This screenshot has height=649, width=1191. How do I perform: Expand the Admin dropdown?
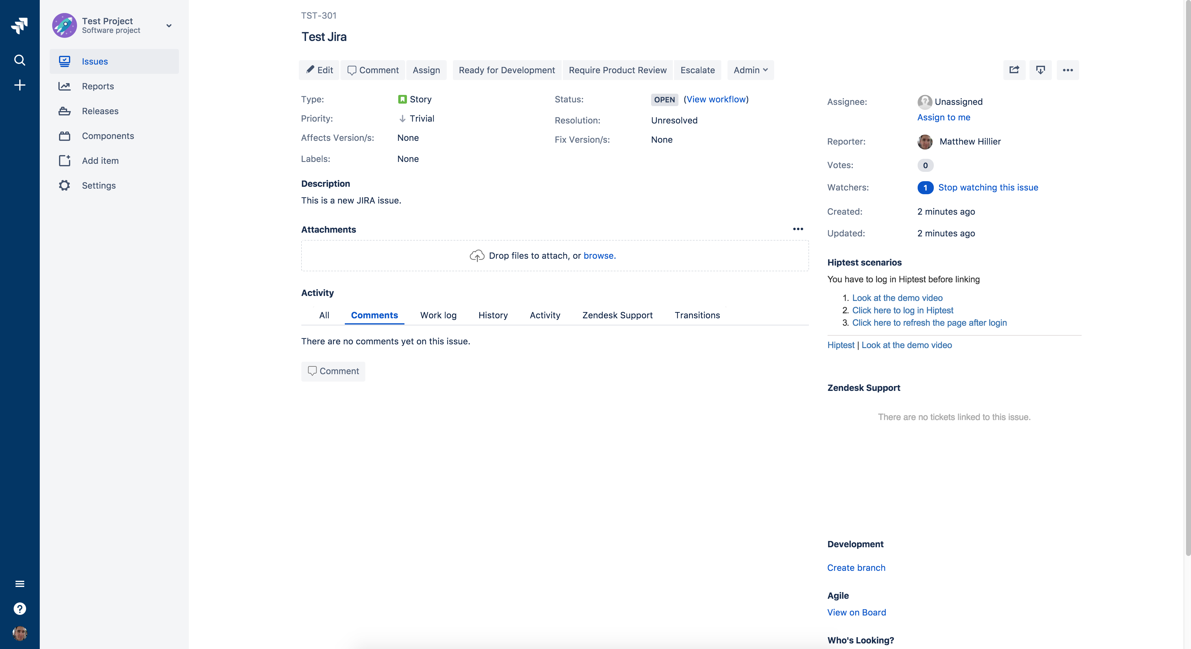(751, 70)
